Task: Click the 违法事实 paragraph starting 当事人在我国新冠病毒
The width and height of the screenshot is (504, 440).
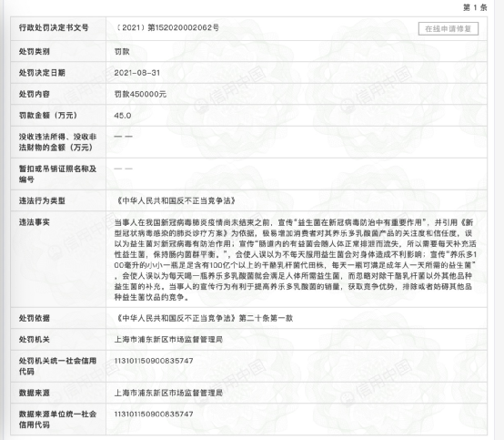Action: (x=295, y=260)
